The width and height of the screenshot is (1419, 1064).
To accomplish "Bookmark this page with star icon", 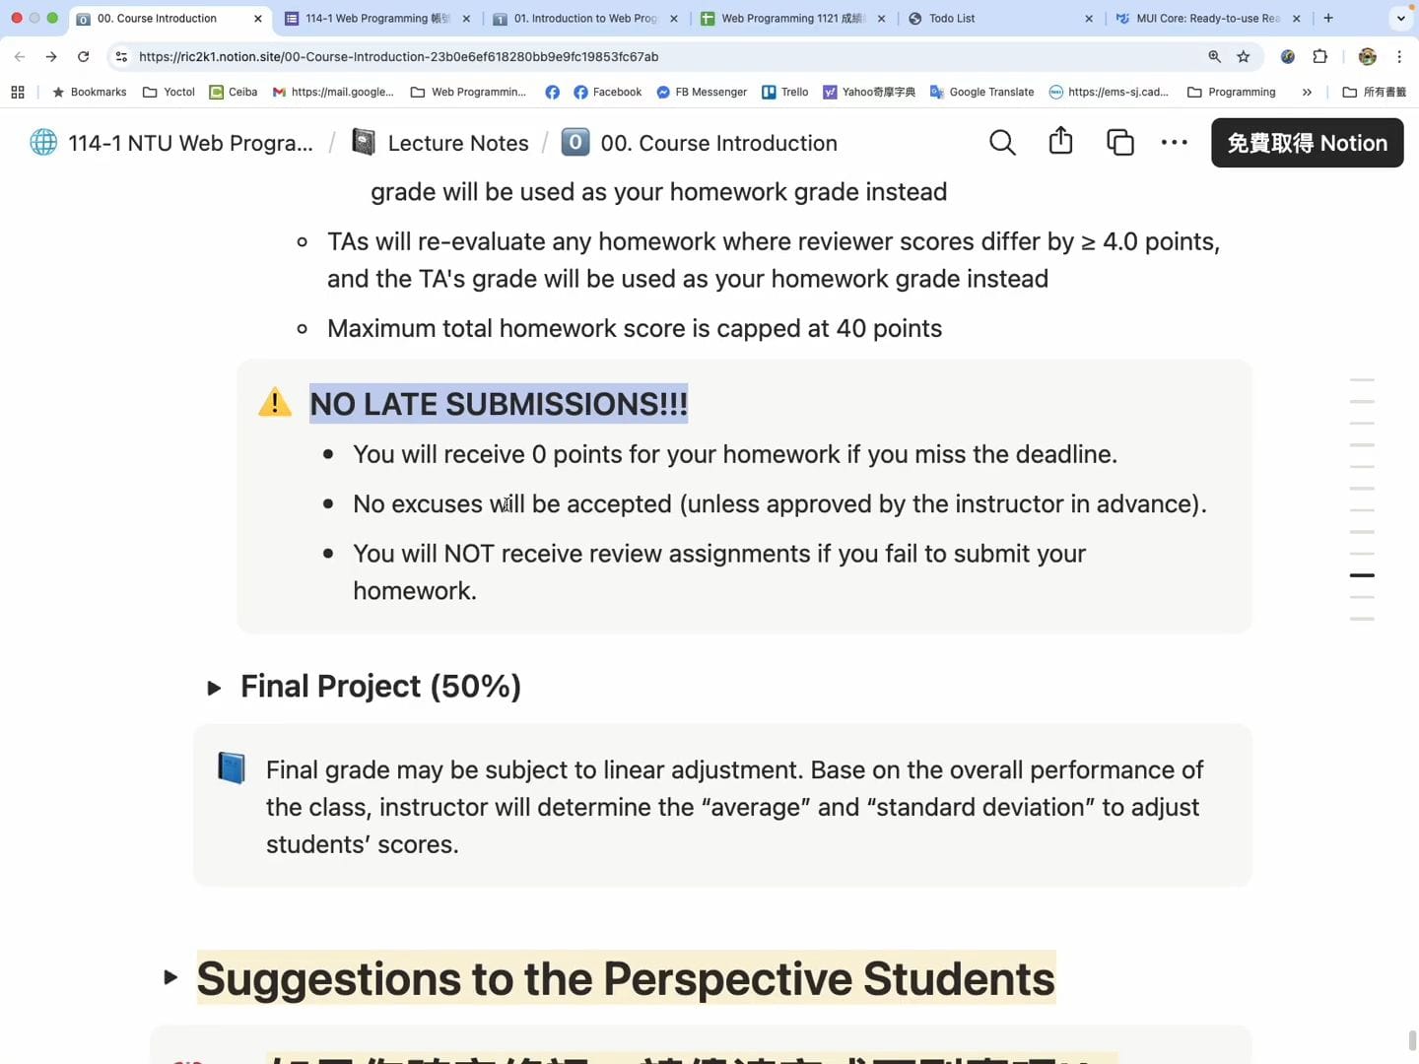I will pyautogui.click(x=1244, y=57).
